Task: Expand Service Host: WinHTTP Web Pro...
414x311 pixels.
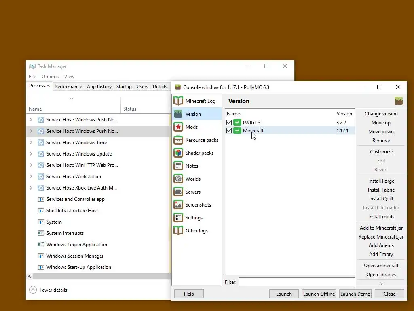Action: pos(31,165)
